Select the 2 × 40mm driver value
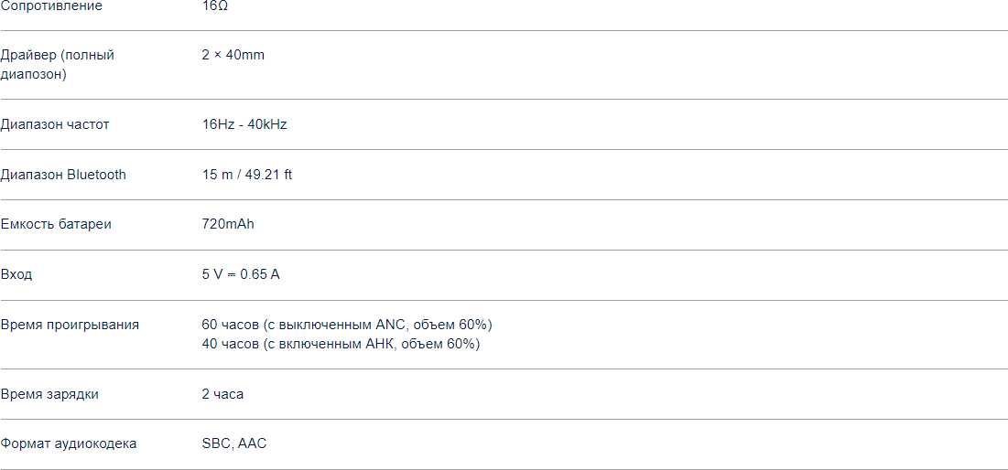Image resolution: width=1008 pixels, height=470 pixels. 233,55
